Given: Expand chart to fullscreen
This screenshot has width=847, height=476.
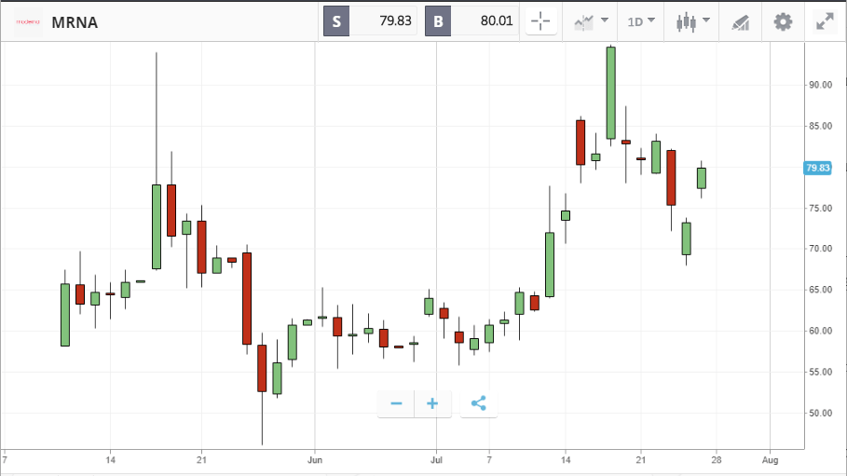Looking at the screenshot, I should pyautogui.click(x=825, y=21).
